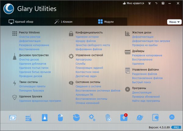Open the Восстановление системных файлов link
Image resolution: width=183 pixels, height=131 pixels.
click(x=98, y=91)
